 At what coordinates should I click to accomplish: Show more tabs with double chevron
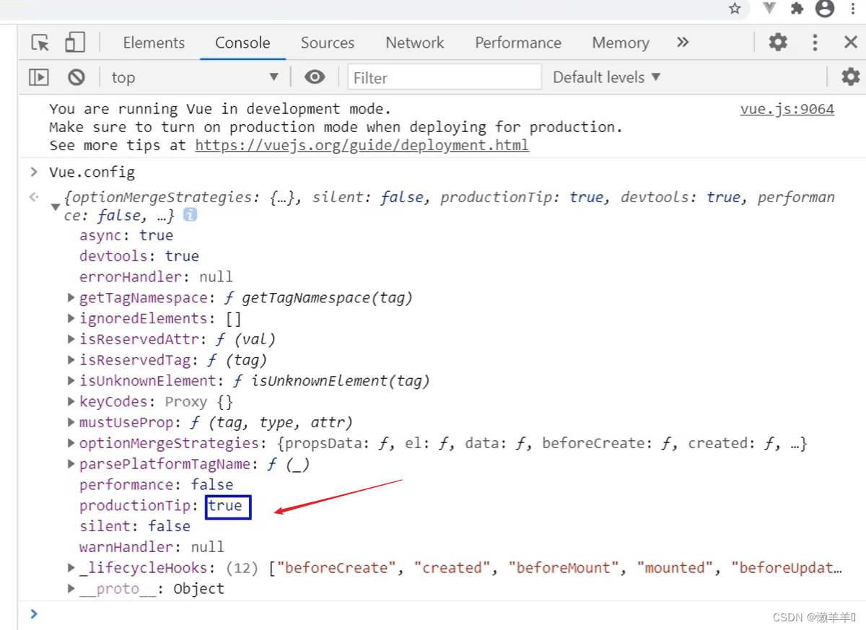[683, 43]
